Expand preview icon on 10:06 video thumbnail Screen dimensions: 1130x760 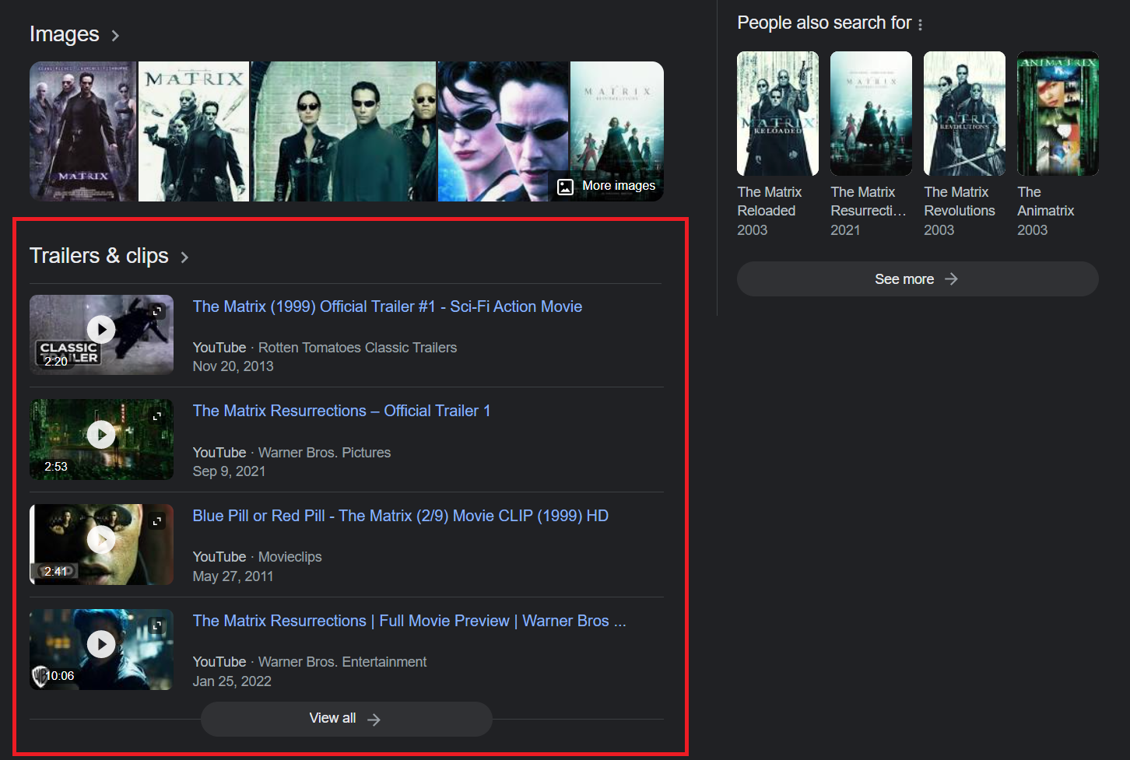[157, 625]
